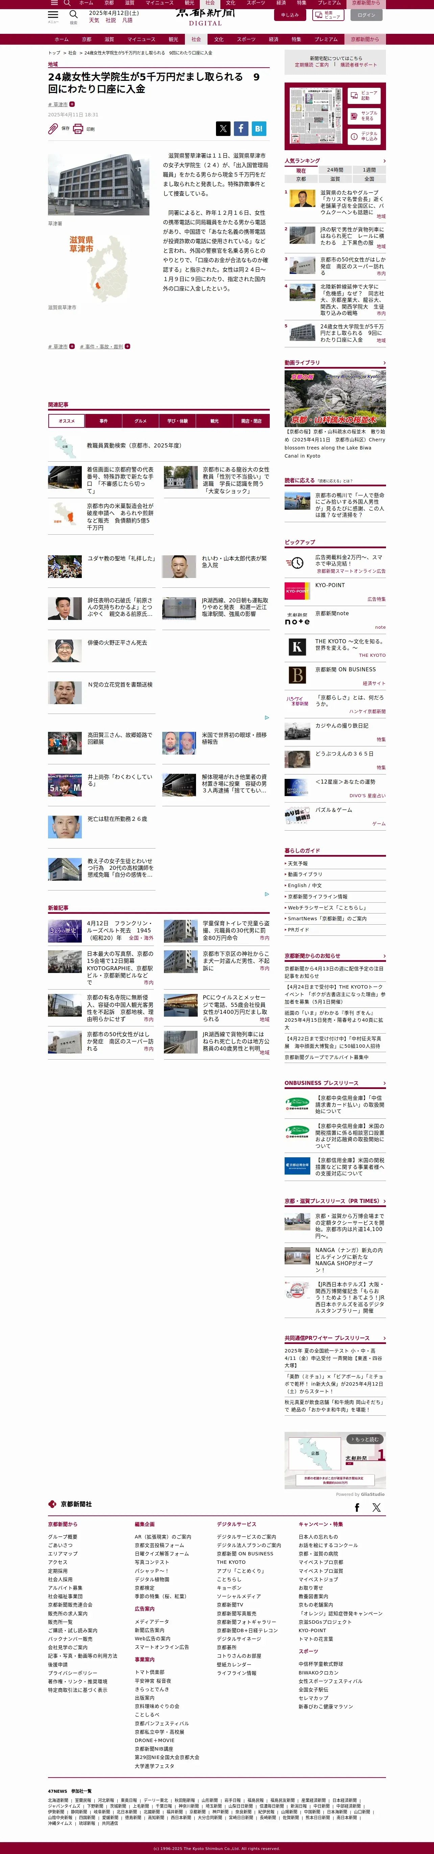Switch ranking to 滋賀 tab
This screenshot has height=1854, width=434.
(x=335, y=179)
